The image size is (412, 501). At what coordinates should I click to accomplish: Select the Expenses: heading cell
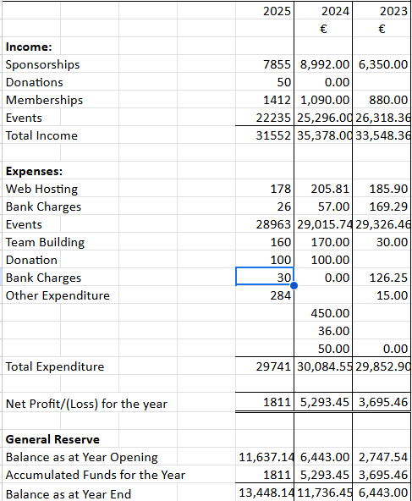pyautogui.click(x=31, y=171)
